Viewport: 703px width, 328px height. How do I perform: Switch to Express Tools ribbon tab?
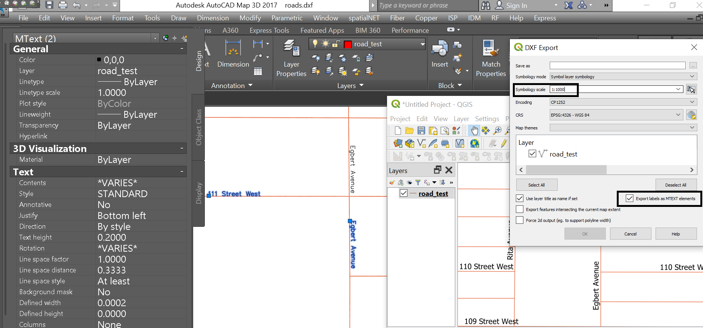point(269,30)
